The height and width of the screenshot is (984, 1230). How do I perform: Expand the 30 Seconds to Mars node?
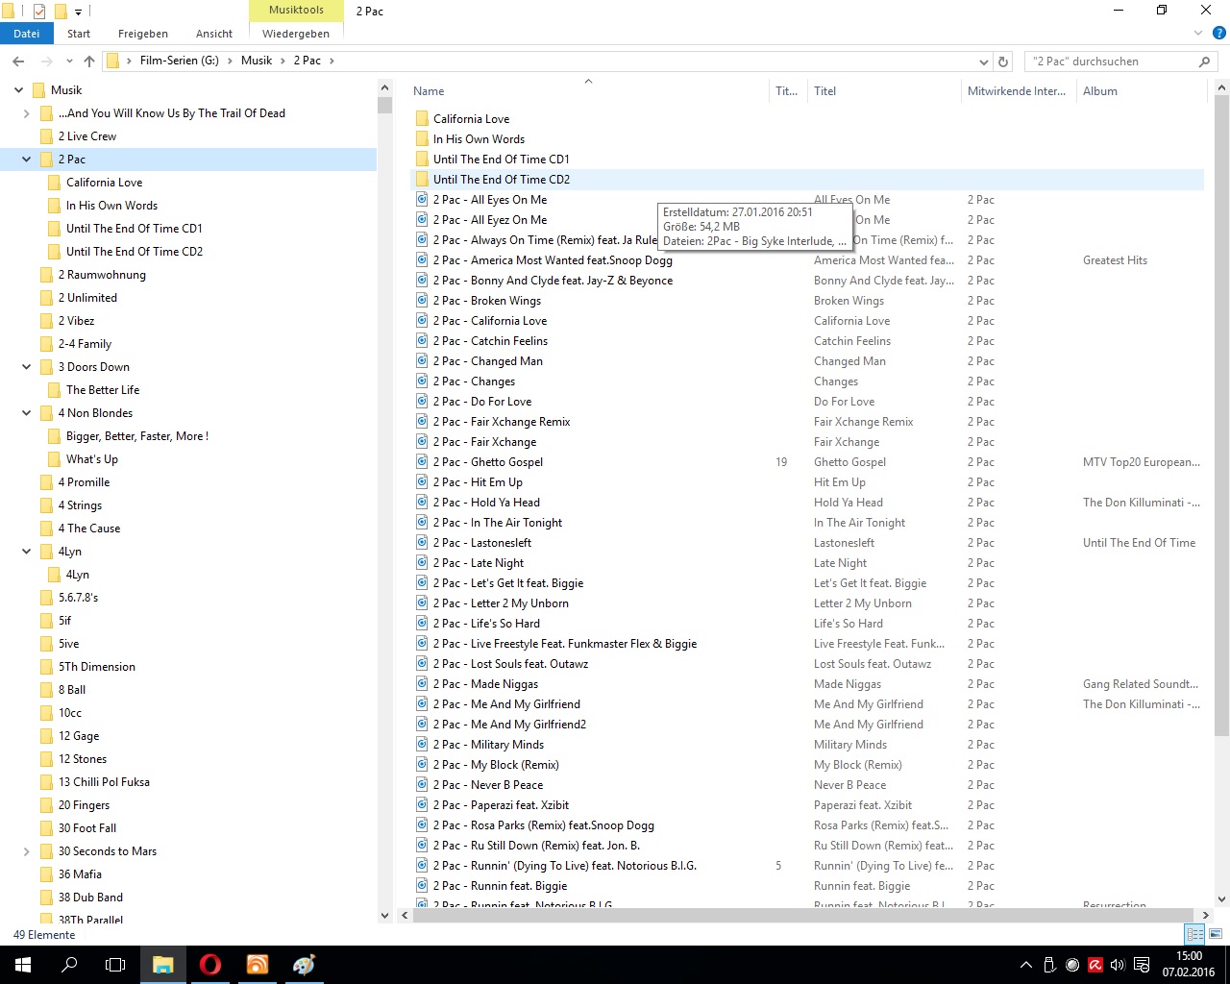tap(26, 851)
